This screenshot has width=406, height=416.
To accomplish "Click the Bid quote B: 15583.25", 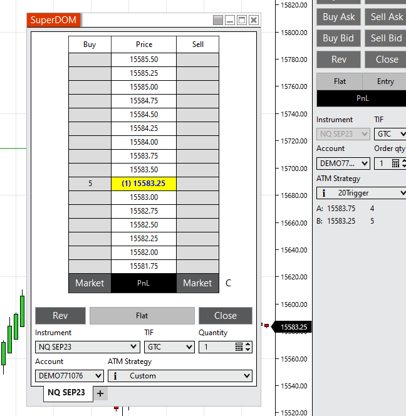I will [345, 221].
